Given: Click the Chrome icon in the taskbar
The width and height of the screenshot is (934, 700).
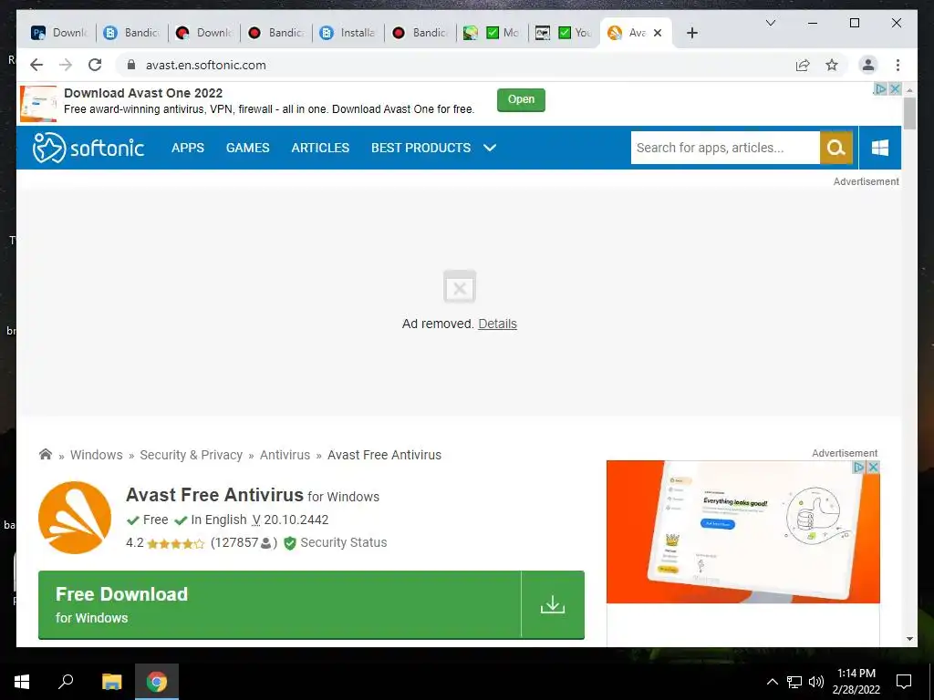Looking at the screenshot, I should coord(157,682).
